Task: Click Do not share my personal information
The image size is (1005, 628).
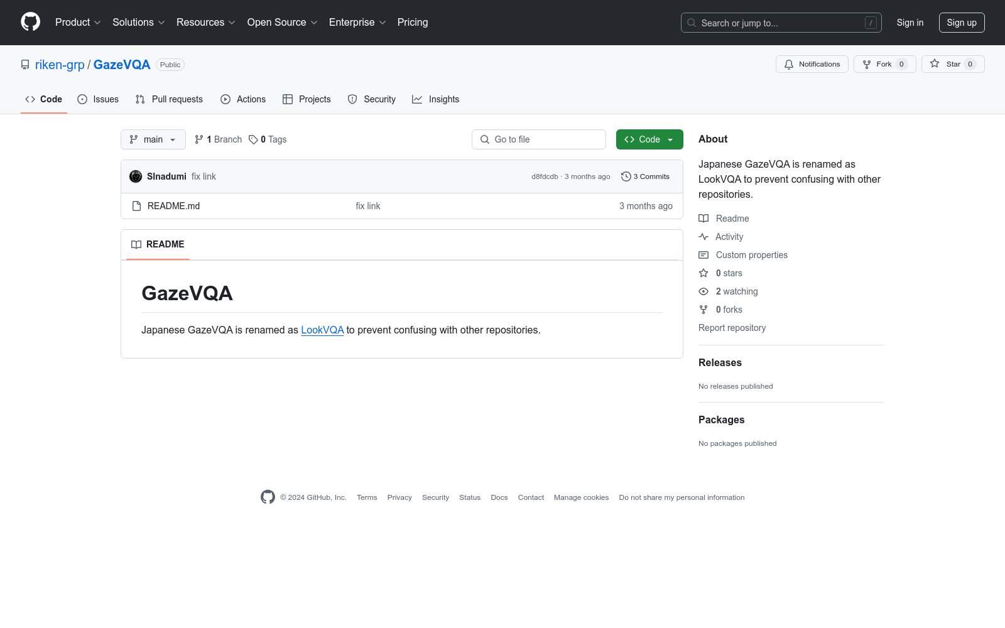Action: [682, 497]
